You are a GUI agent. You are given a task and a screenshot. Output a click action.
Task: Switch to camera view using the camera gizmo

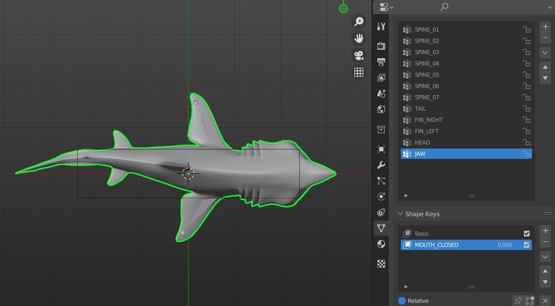click(358, 56)
